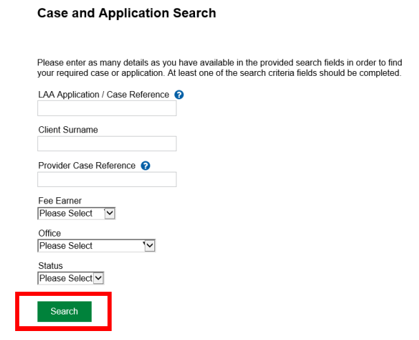Click the Provider Case Reference label text

pyautogui.click(x=87, y=166)
